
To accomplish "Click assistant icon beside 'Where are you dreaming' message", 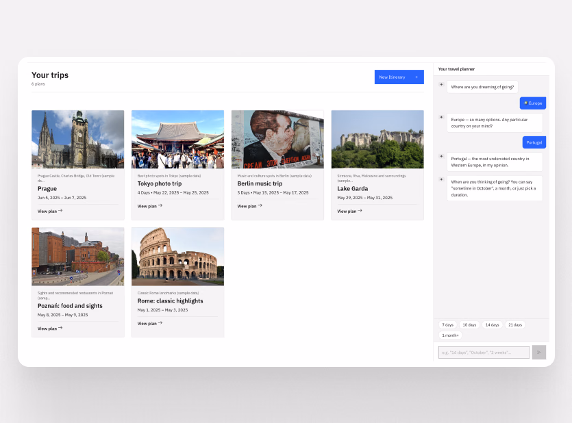I will point(441,84).
